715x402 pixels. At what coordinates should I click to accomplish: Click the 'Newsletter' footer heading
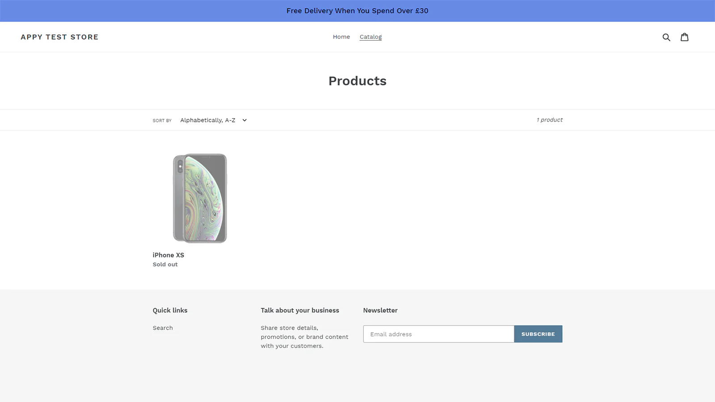click(380, 310)
